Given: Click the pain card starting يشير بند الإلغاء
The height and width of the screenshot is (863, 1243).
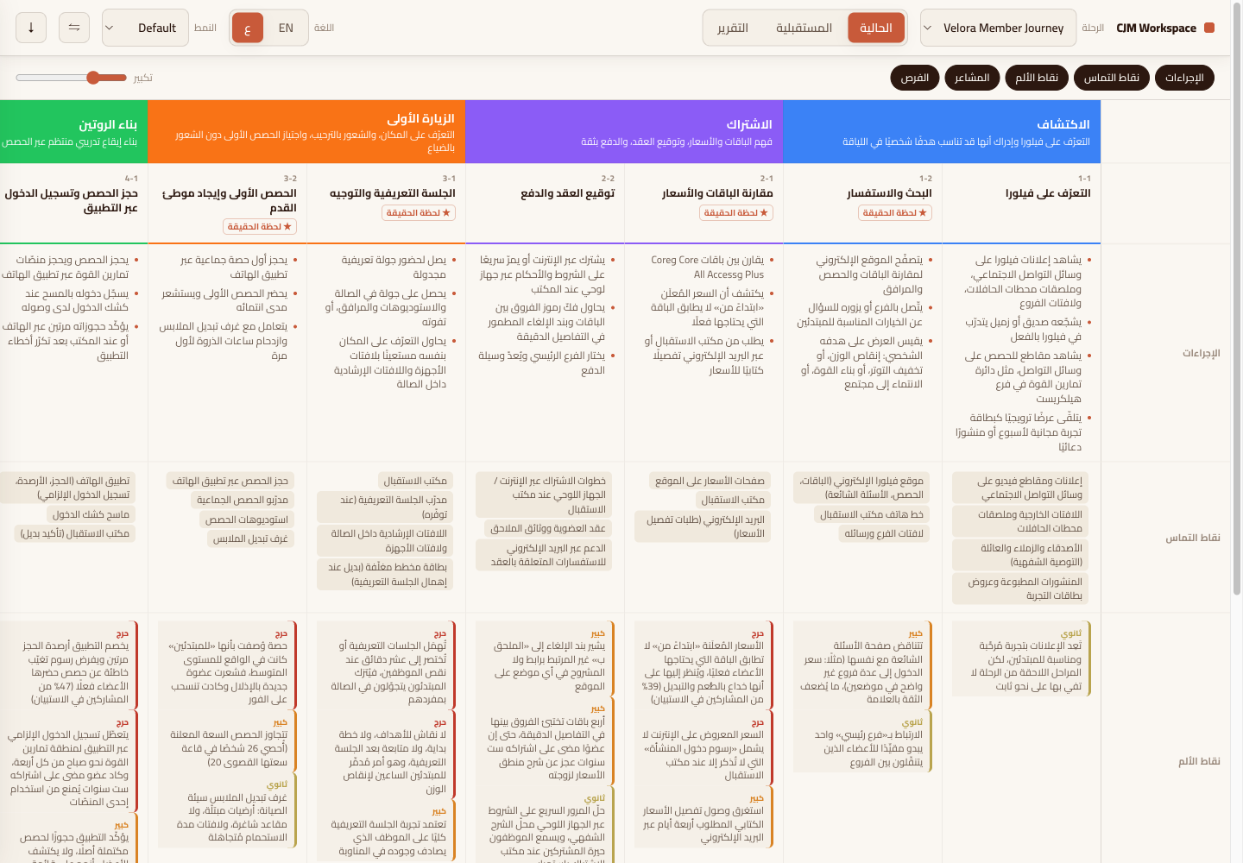Looking at the screenshot, I should [x=546, y=658].
